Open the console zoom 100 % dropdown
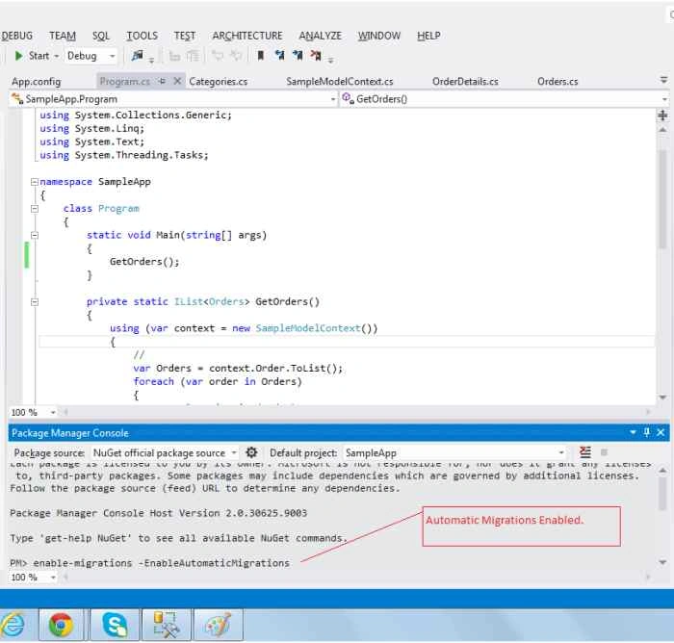 pyautogui.click(x=52, y=578)
